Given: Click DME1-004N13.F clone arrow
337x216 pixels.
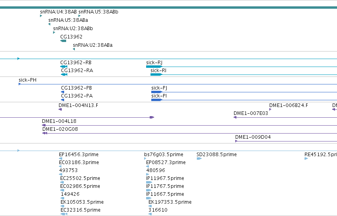Looking at the screenshot, I should coord(60,109).
